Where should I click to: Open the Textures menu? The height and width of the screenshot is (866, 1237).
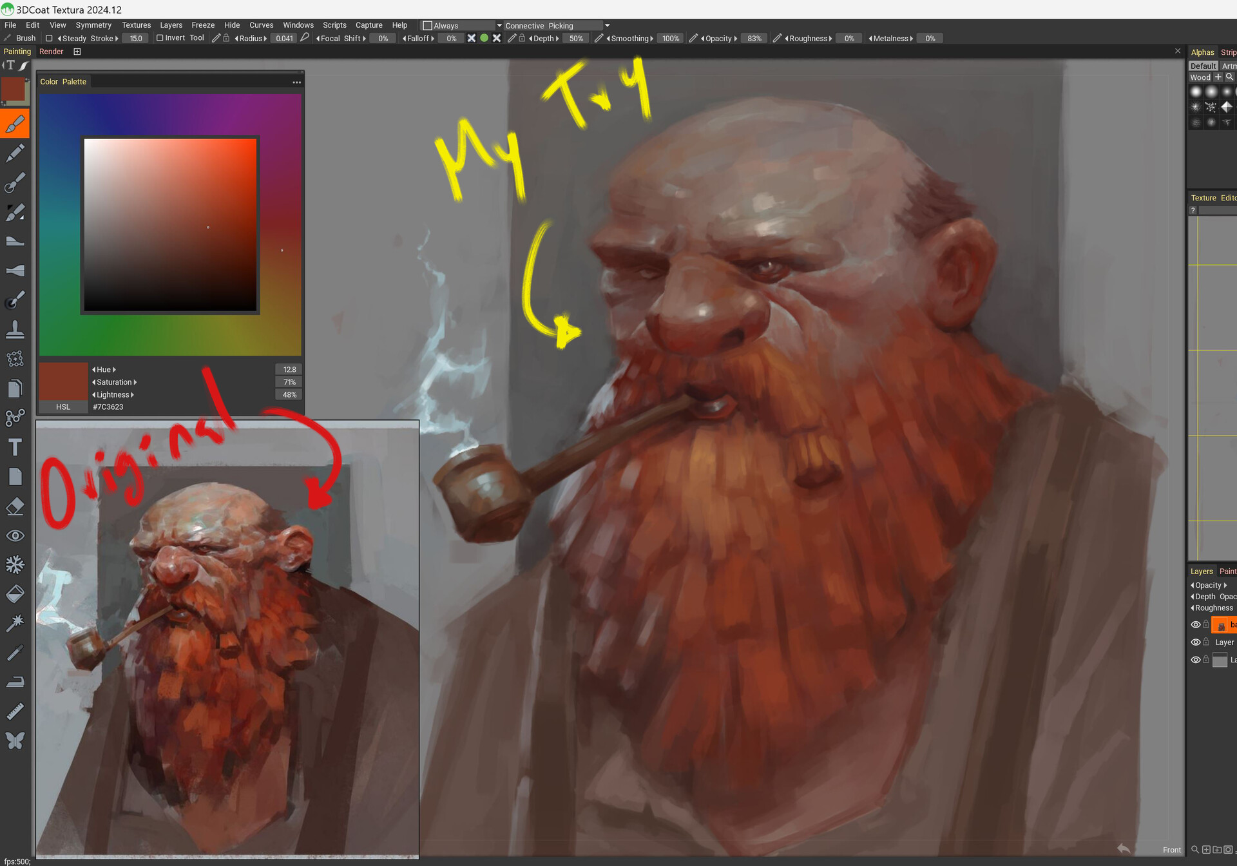(136, 24)
